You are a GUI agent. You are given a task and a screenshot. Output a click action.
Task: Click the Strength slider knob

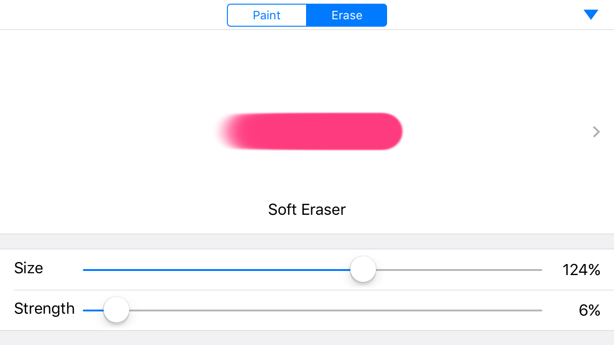click(x=116, y=310)
